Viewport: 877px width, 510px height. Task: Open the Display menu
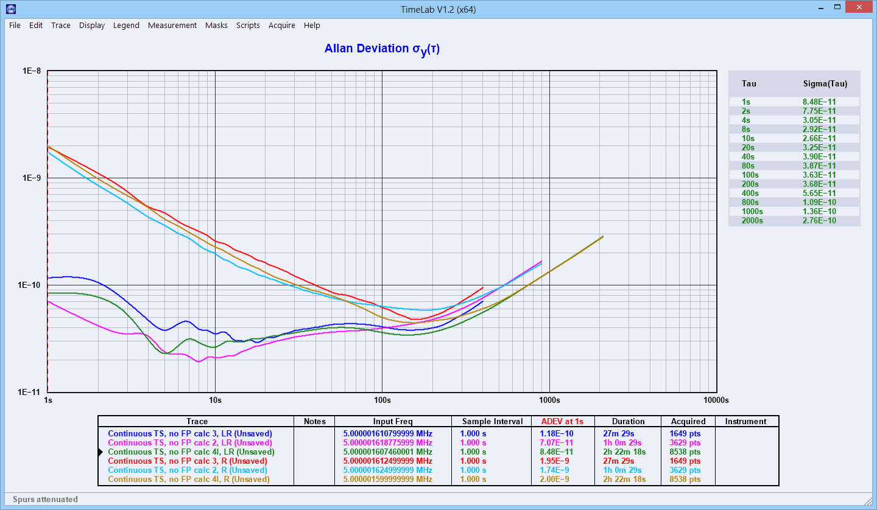pyautogui.click(x=92, y=26)
